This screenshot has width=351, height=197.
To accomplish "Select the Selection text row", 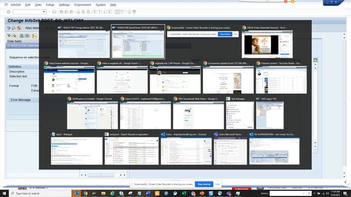I will [18, 76].
